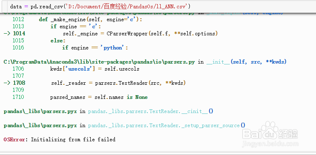Viewport: 316px width, 155px height.
Task: Click the Anaconda3 parsers.py path before __init__
Action: pos(100,62)
